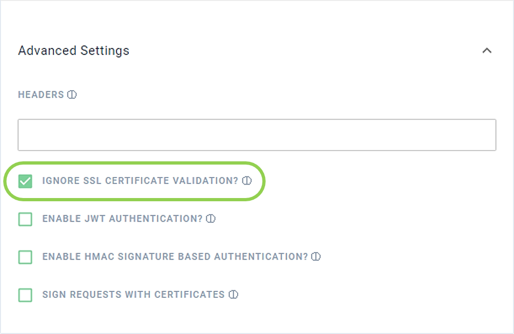Click info icon beside Sign Requests With Certificates
Viewport: 514px width, 334px height.
click(233, 295)
